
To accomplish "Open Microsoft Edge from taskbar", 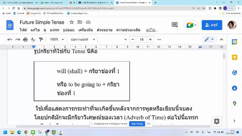I will pos(19,132).
